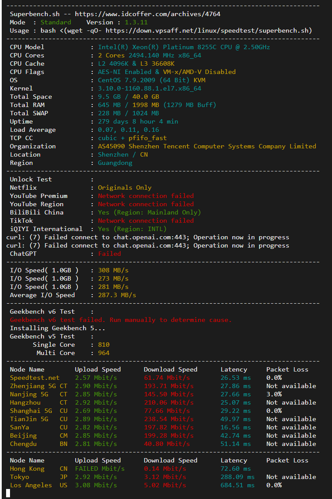Click the Organization AS45090 Tencent text
332x499 pixels.
pos(207,146)
